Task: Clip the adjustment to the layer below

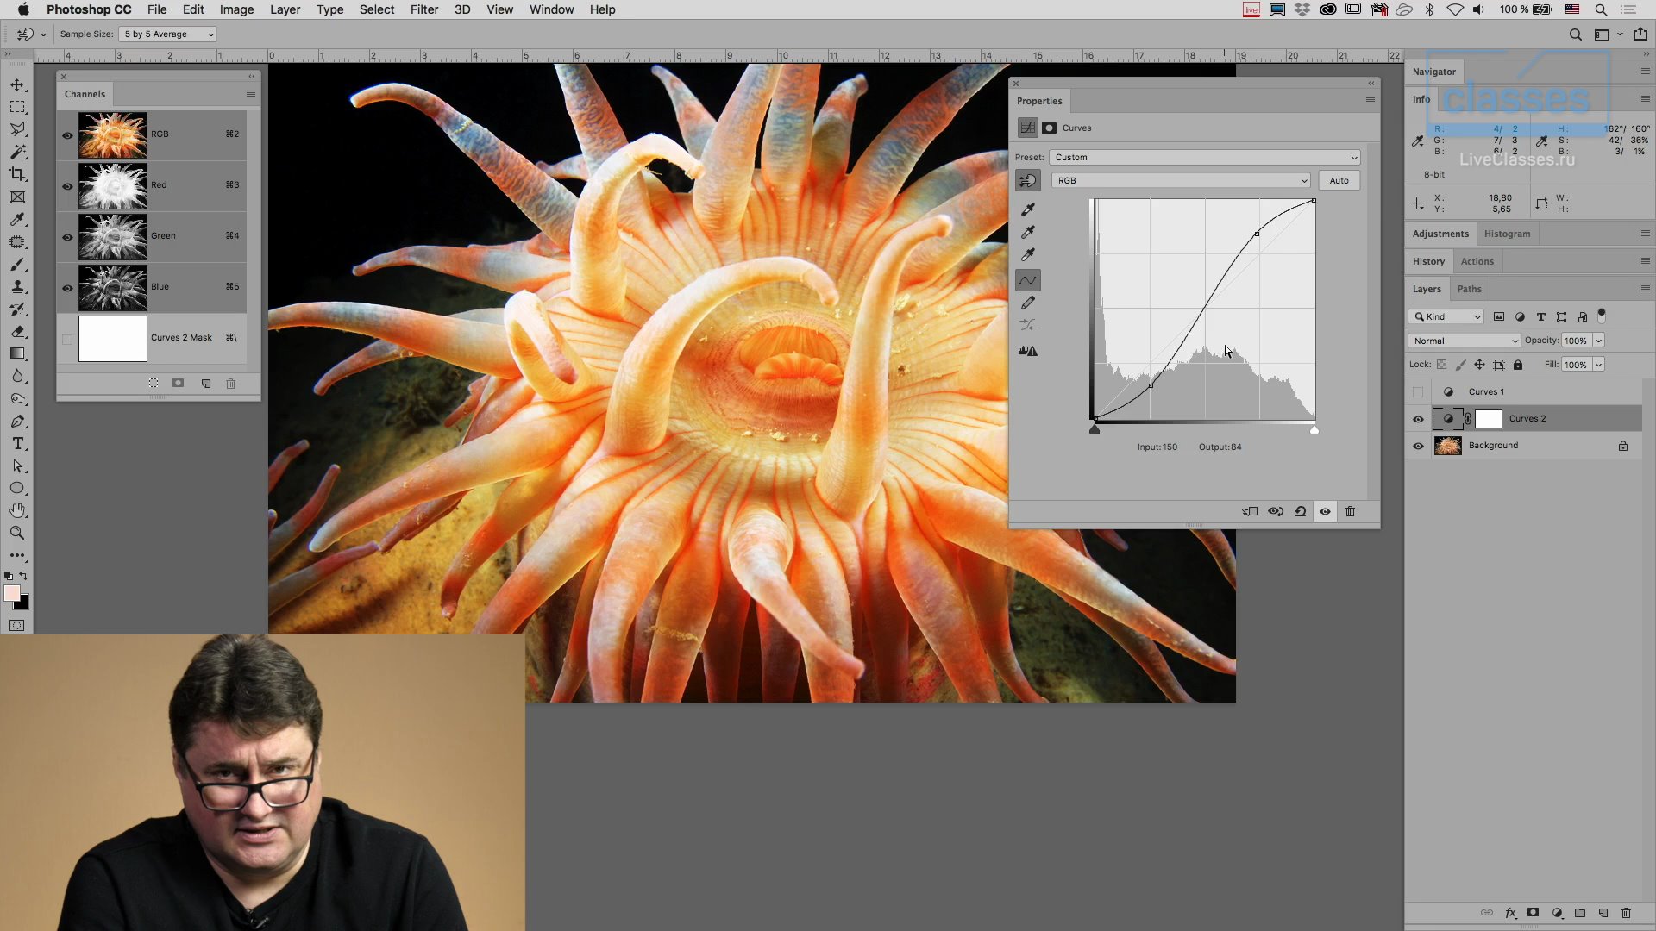Action: tap(1250, 511)
